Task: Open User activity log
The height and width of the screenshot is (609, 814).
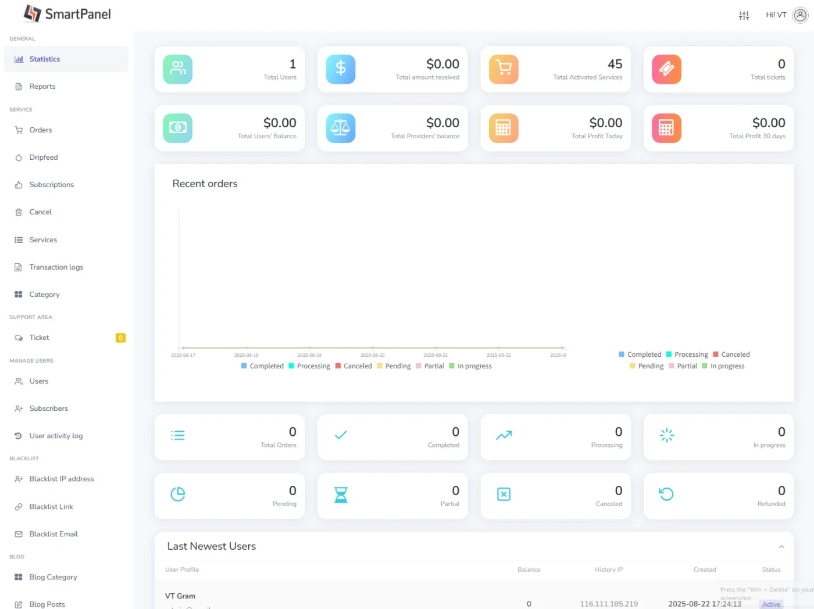Action: click(x=66, y=436)
